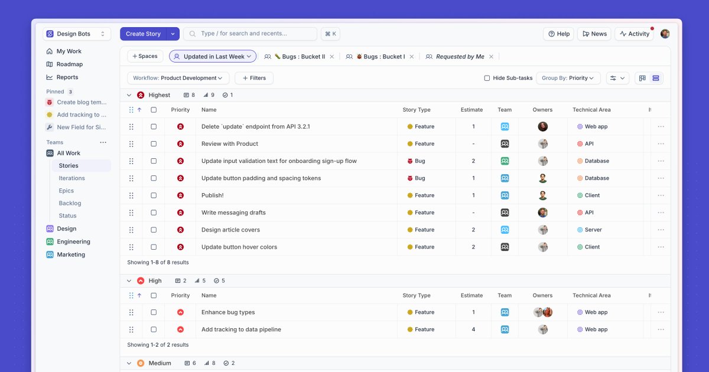709x372 pixels.
Task: Switch to board view icon
Action: click(x=642, y=78)
